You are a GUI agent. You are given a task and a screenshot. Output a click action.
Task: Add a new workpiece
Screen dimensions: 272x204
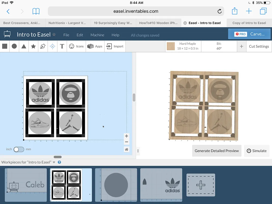pos(201,185)
